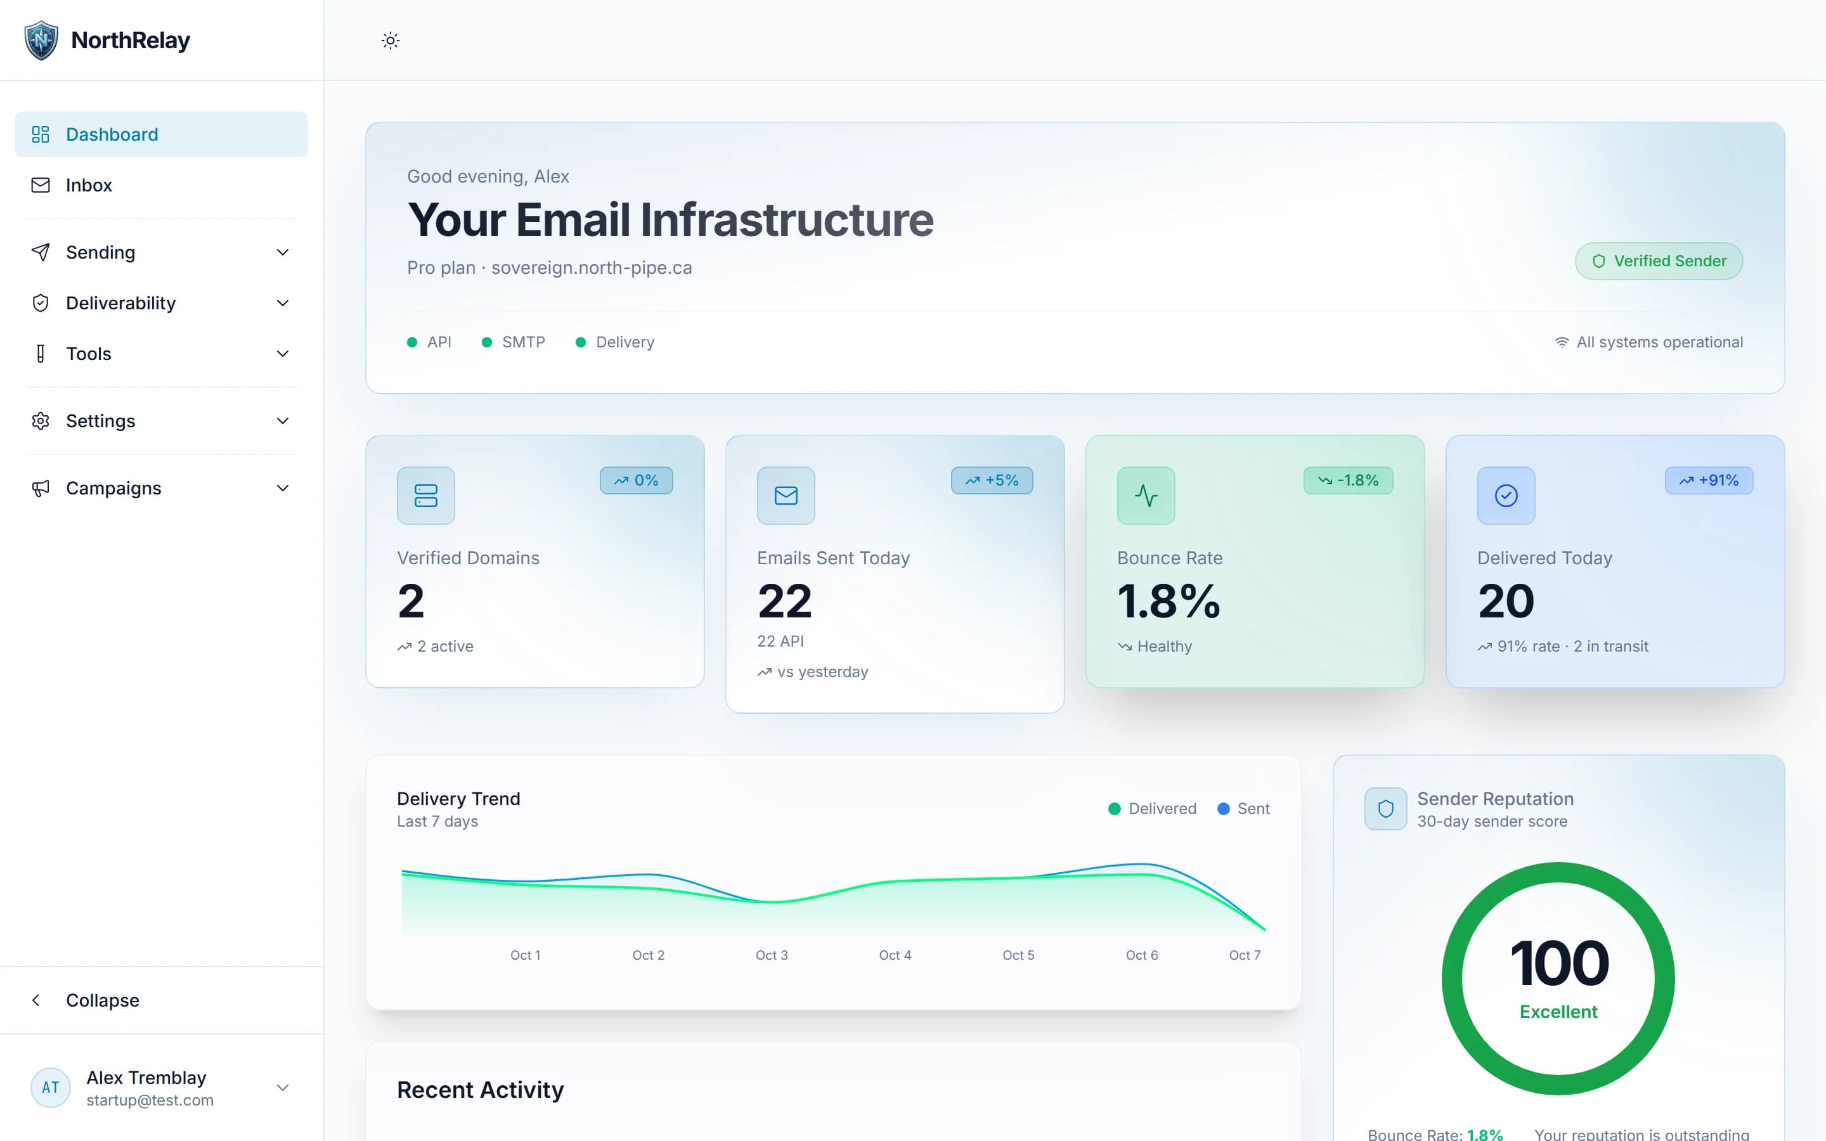1826x1141 pixels.
Task: Click the +5% trend badge
Action: point(992,480)
